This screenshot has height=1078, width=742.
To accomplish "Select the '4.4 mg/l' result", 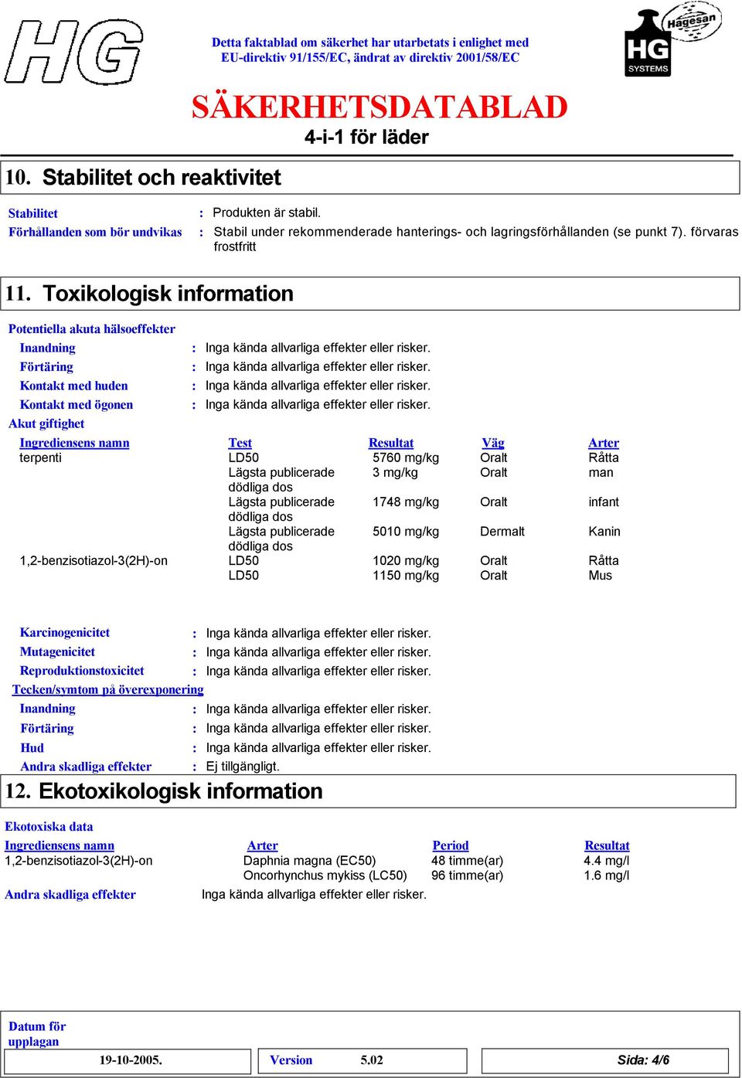I will coord(606,860).
